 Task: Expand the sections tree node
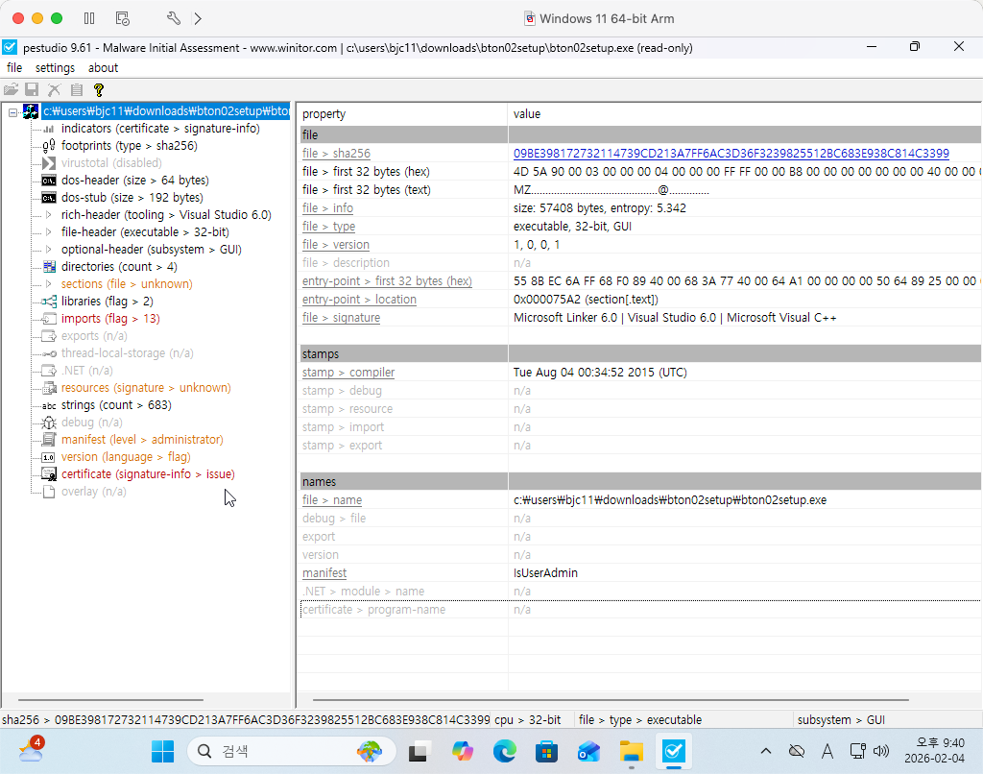49,284
